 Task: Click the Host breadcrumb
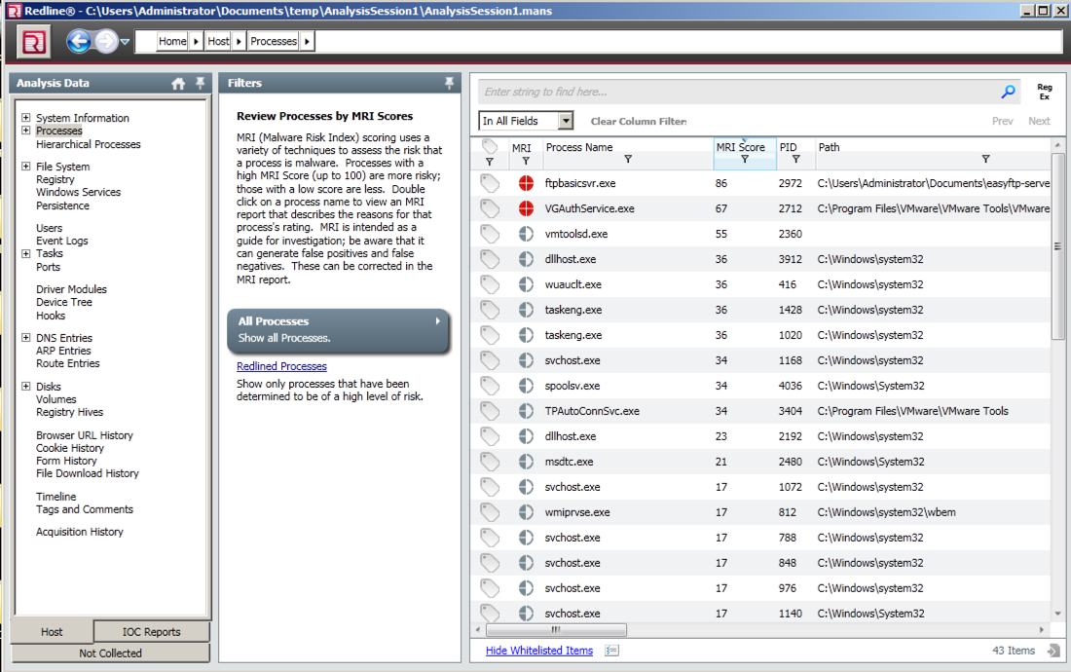pyautogui.click(x=218, y=41)
